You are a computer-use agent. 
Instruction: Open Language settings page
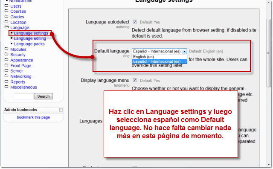click(x=31, y=33)
